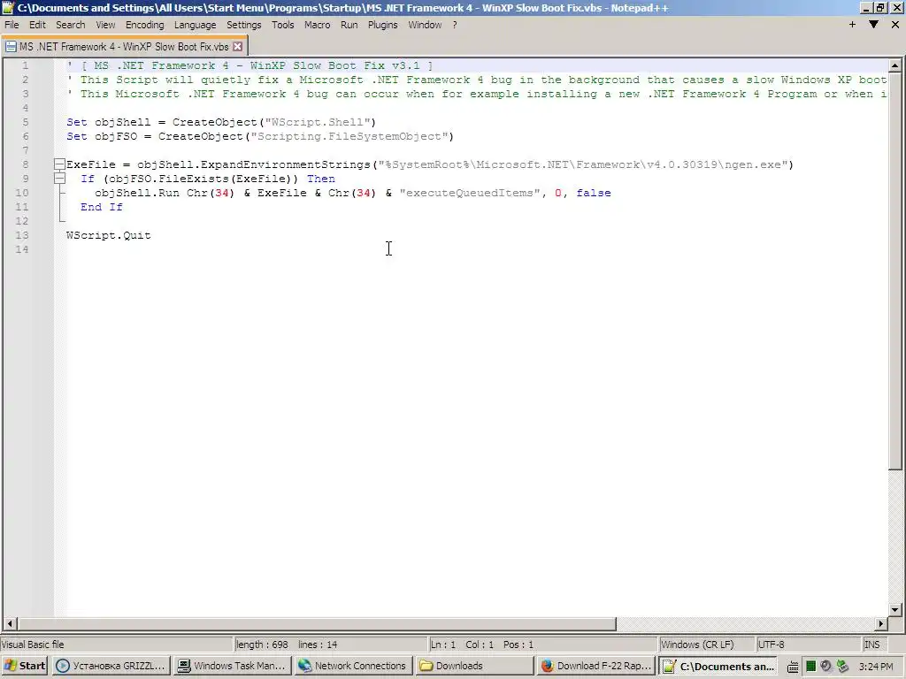Click the X close document icon in menu bar
906x679 pixels.
[x=895, y=24]
